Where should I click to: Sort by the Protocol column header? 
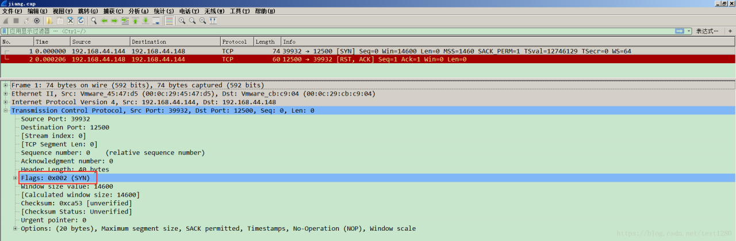[237, 42]
